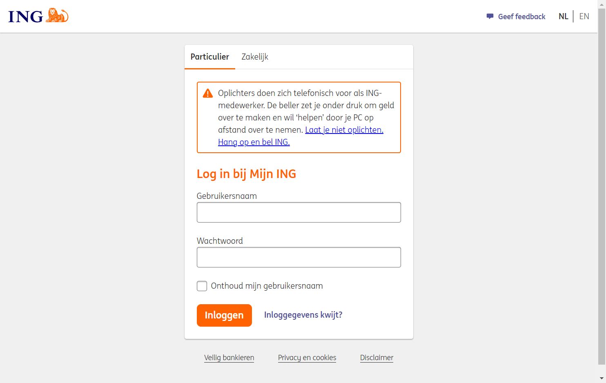
Task: Switch language to NL
Action: (x=563, y=16)
